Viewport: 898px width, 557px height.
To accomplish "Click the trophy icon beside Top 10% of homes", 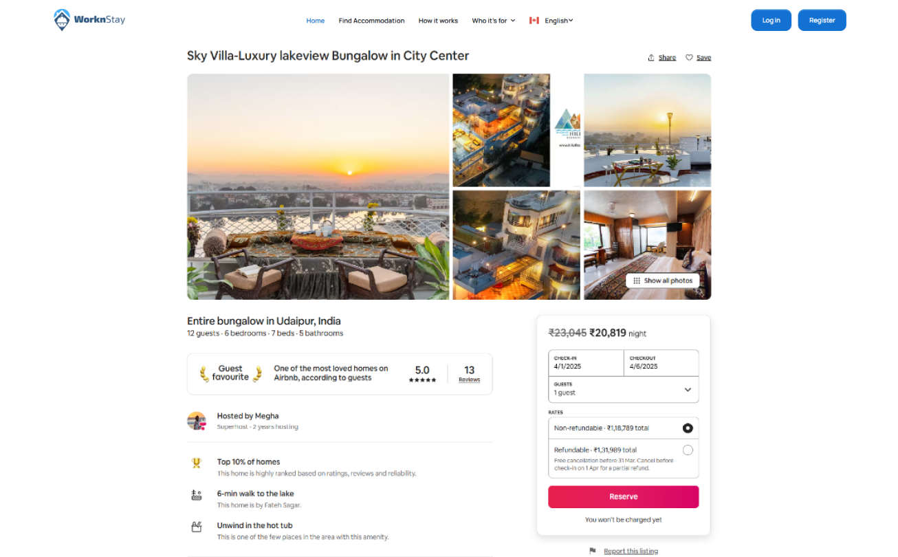I will [x=196, y=463].
